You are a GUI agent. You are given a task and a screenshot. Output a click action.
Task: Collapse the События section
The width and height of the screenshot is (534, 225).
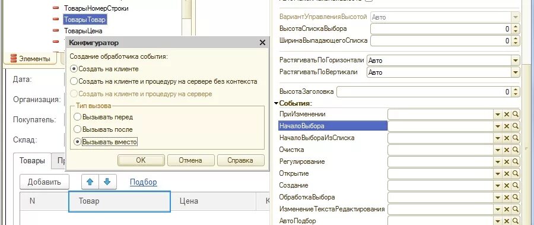click(276, 103)
